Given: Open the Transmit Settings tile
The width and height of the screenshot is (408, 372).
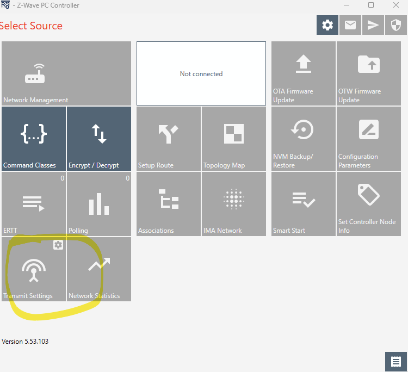Looking at the screenshot, I should [x=34, y=269].
